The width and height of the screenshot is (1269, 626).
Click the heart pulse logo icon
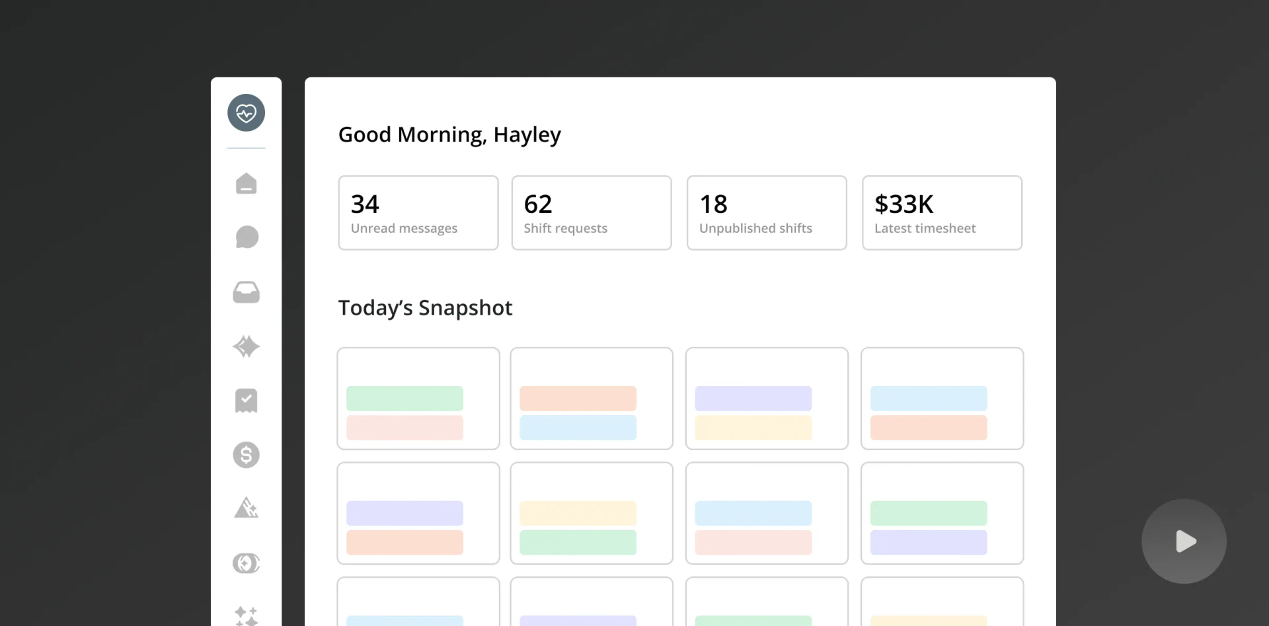246,113
